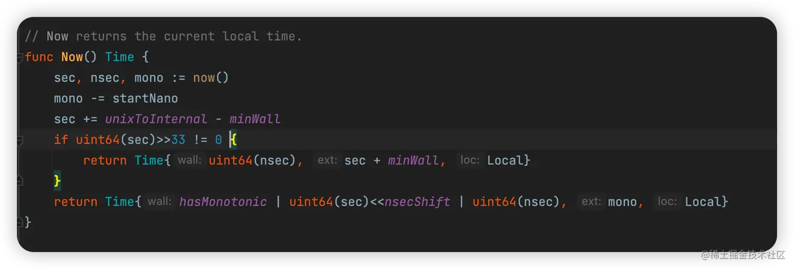
Task: Click the nsecShift constant
Action: pos(417,202)
